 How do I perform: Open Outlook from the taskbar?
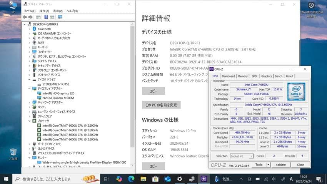click(x=167, y=179)
